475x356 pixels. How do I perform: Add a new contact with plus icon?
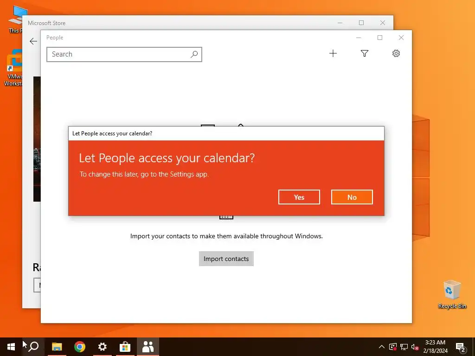click(333, 54)
